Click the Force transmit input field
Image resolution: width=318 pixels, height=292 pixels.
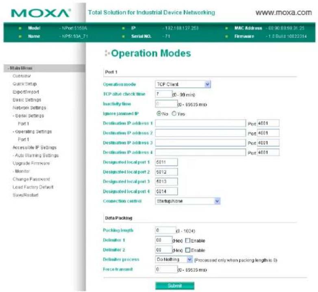tap(166, 269)
